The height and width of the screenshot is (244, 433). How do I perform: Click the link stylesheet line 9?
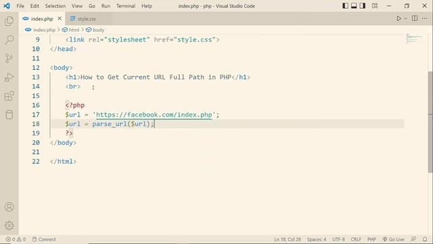(x=143, y=39)
